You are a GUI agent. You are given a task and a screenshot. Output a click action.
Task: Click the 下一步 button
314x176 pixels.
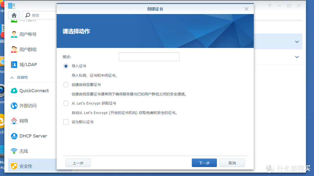click(x=204, y=163)
